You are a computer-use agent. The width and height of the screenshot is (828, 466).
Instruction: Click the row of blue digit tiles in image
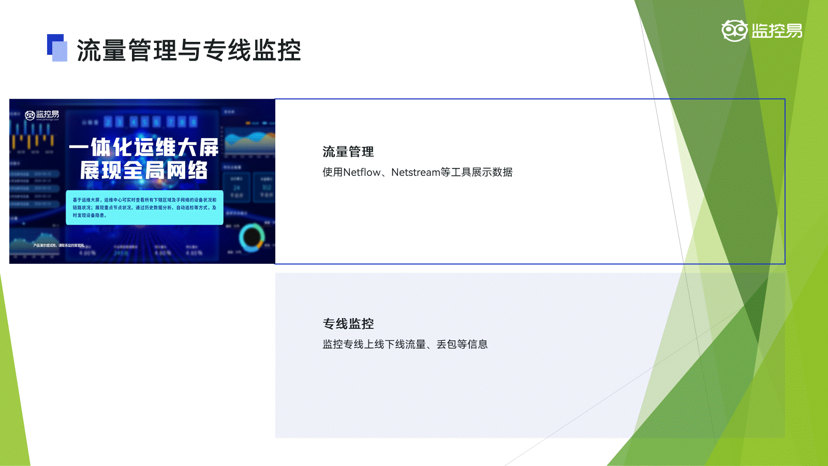pyautogui.click(x=150, y=122)
